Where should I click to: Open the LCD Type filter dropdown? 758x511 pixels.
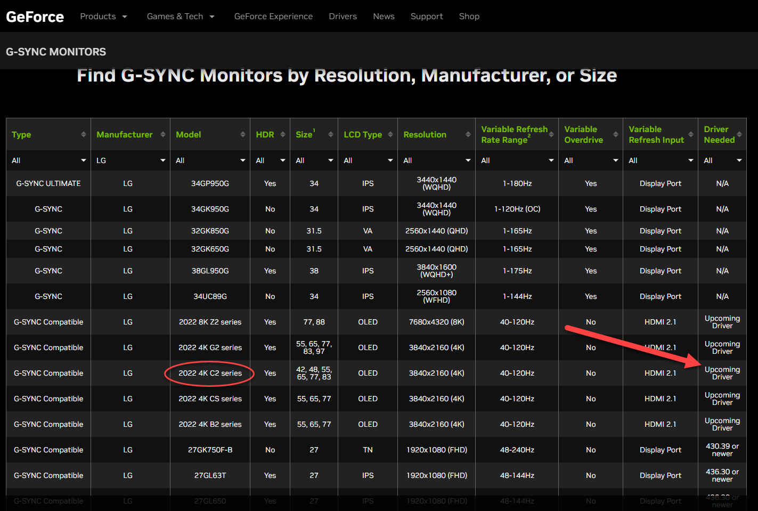tap(368, 160)
